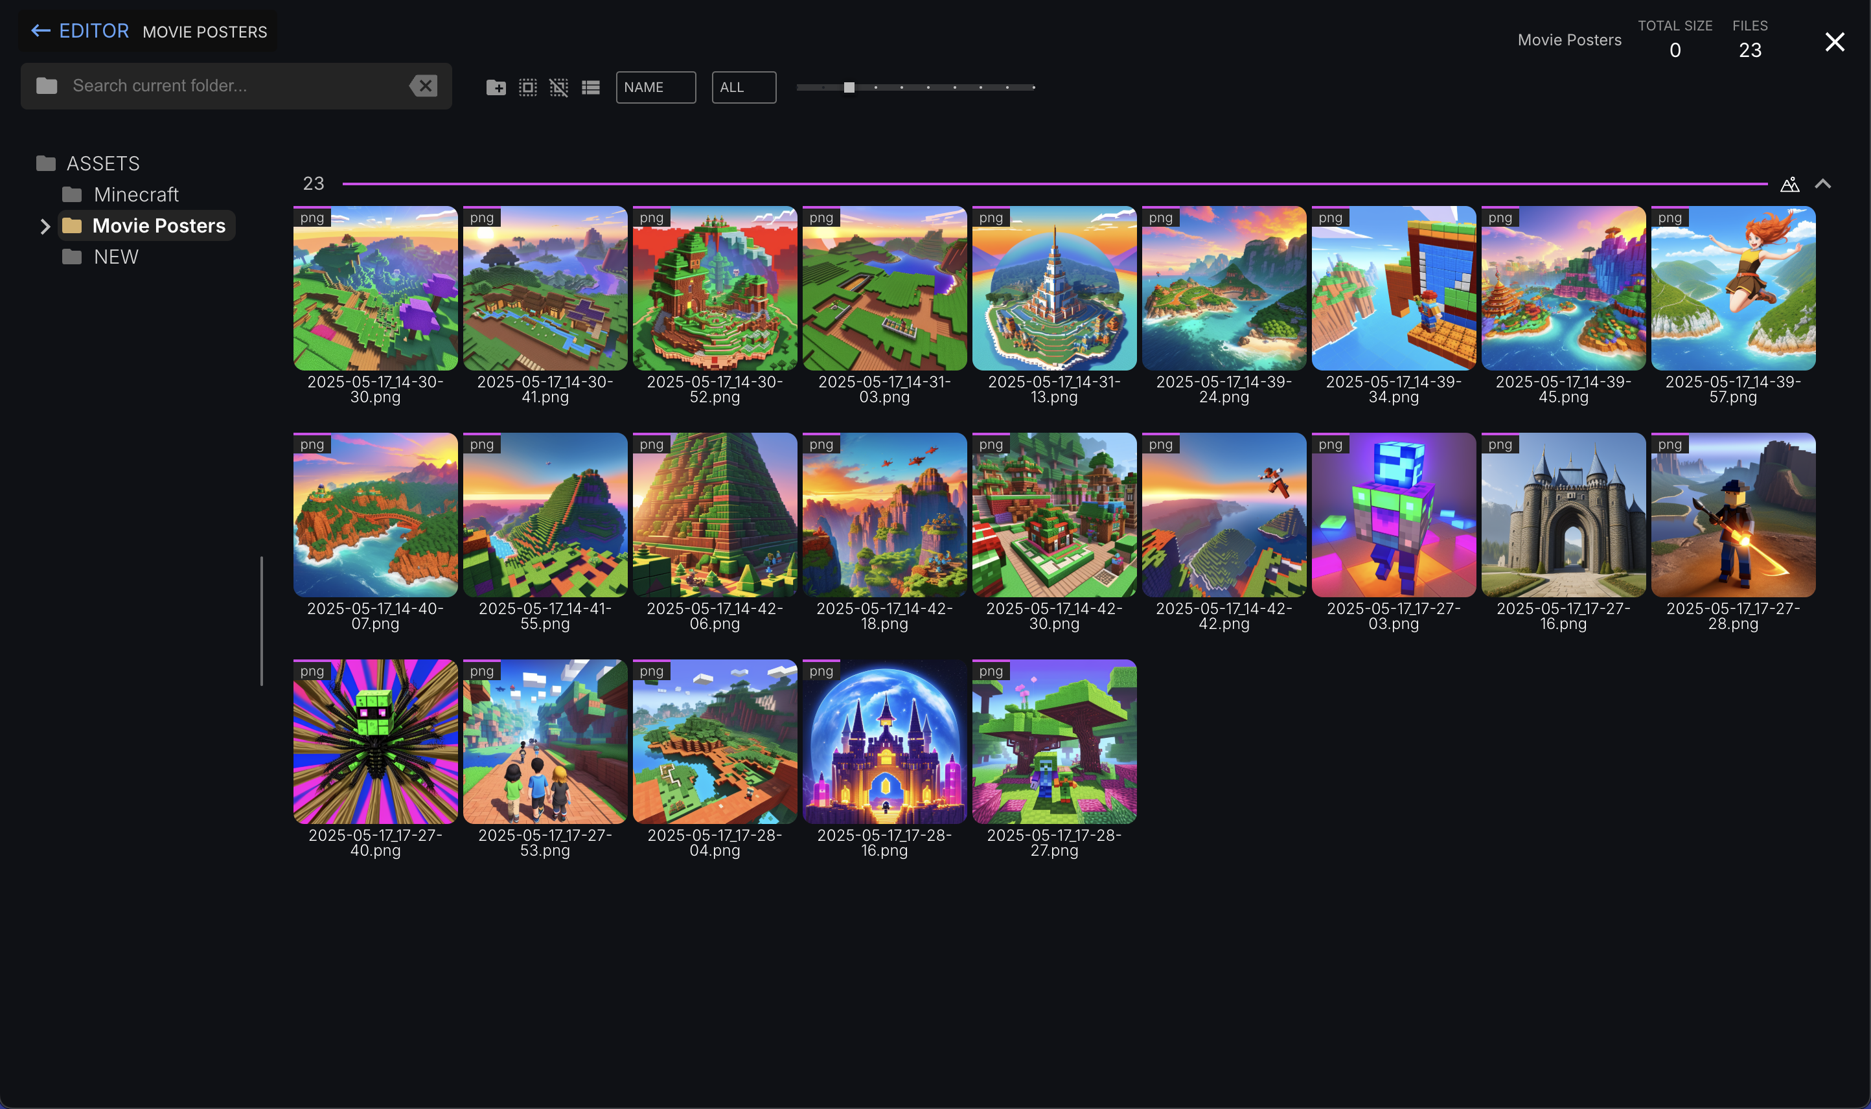Click the TOTAL SIZE value 0
This screenshot has width=1871, height=1109.
coord(1675,50)
